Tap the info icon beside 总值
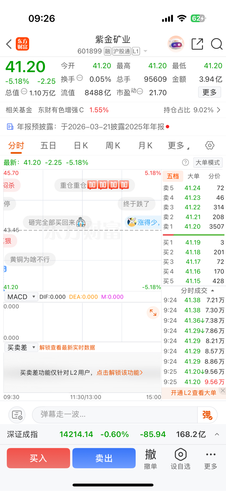Image resolution: width=226 pixels, height=491 pixels. point(24,91)
